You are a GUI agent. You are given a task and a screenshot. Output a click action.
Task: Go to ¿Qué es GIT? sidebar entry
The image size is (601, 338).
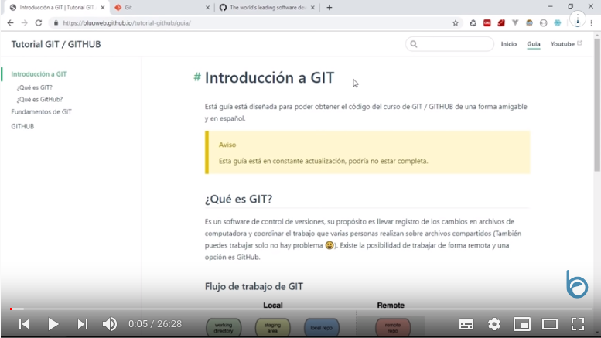click(34, 87)
